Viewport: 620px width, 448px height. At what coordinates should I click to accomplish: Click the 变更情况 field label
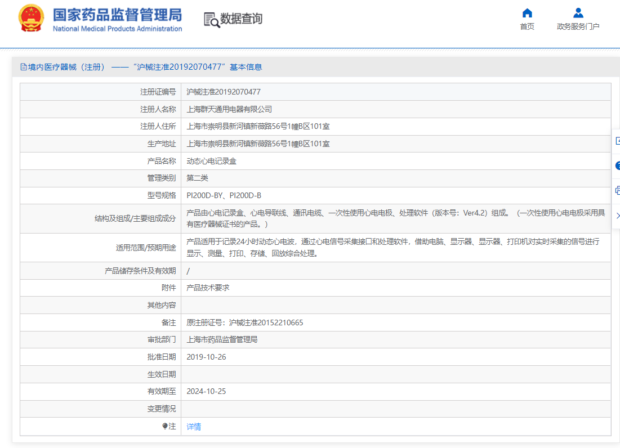click(x=161, y=409)
